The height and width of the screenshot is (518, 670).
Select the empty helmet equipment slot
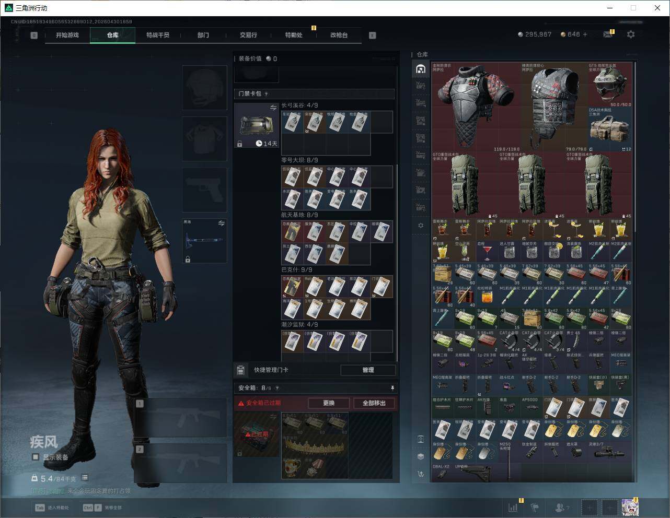point(205,87)
